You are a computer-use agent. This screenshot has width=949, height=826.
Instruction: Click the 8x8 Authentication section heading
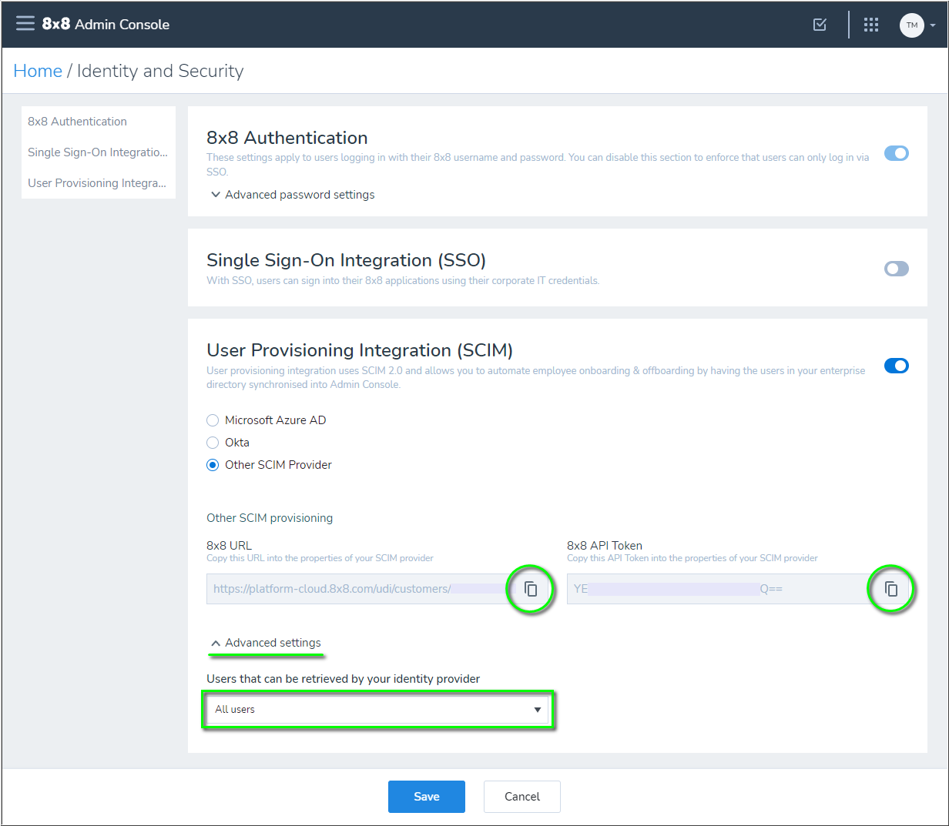(287, 138)
